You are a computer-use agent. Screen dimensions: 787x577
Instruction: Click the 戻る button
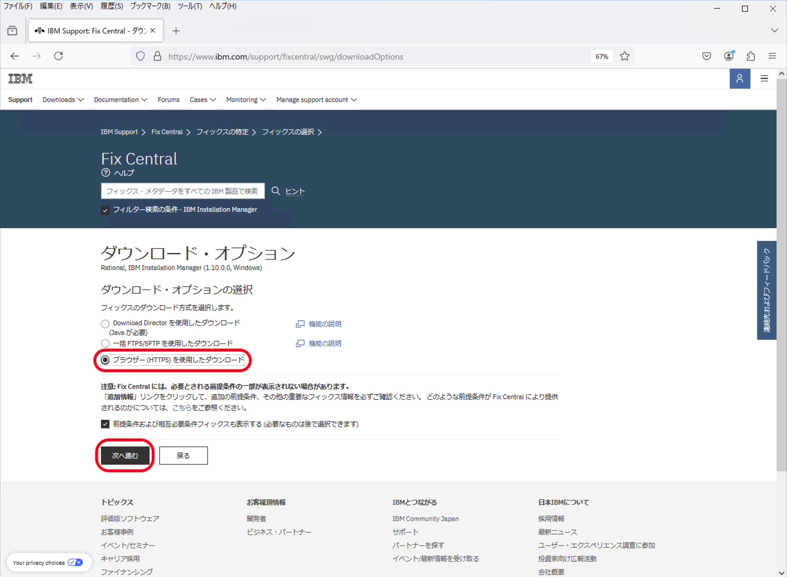[x=184, y=456]
